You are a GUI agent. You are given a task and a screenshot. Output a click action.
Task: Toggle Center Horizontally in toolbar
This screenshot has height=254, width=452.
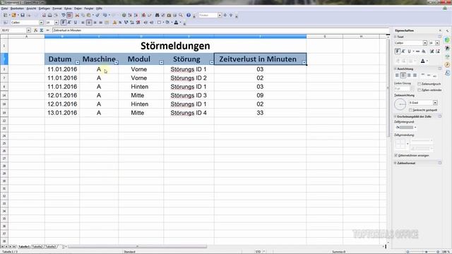tap(89, 23)
